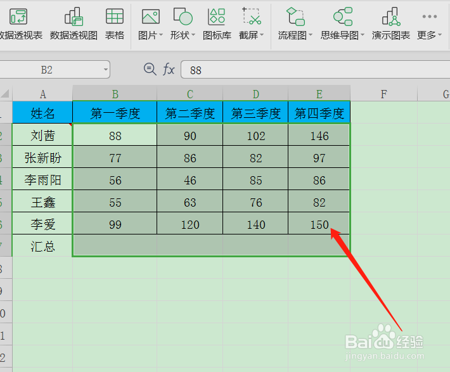
Task: Open the 图标库 icon library
Action: point(217,24)
